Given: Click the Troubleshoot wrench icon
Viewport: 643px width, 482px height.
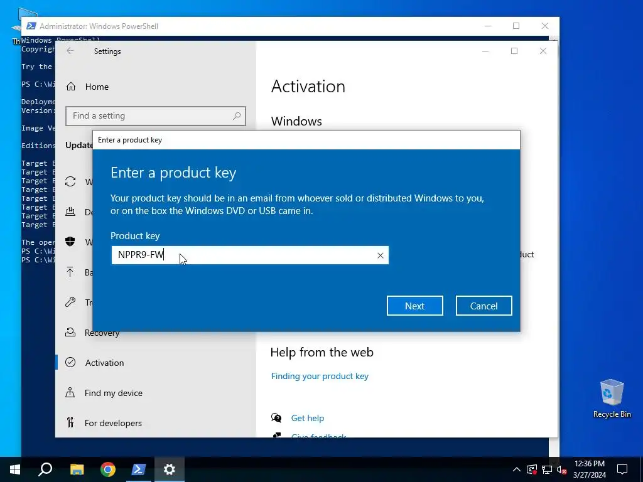Looking at the screenshot, I should pyautogui.click(x=70, y=302).
